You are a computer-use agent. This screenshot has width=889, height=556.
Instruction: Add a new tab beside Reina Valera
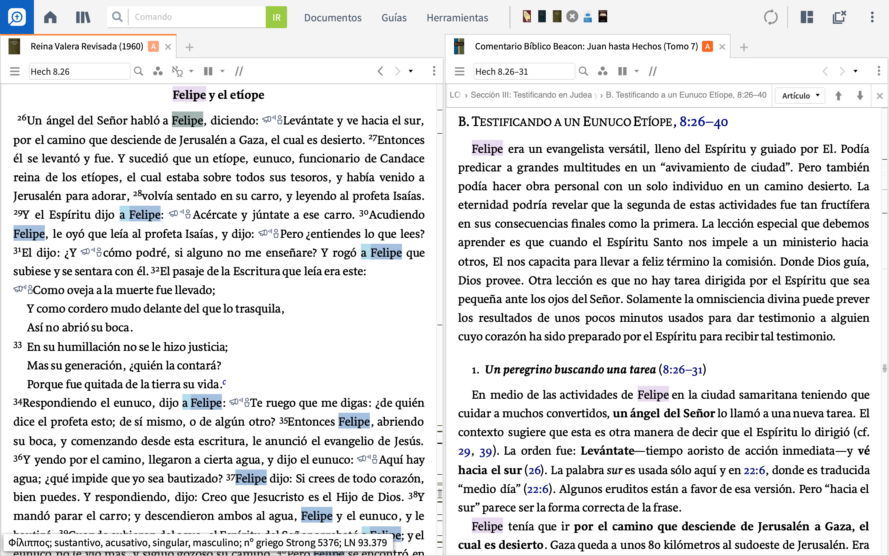(190, 47)
